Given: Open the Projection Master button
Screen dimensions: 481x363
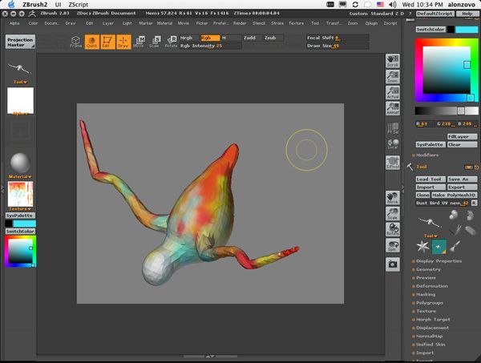Looking at the screenshot, I should tap(20, 41).
